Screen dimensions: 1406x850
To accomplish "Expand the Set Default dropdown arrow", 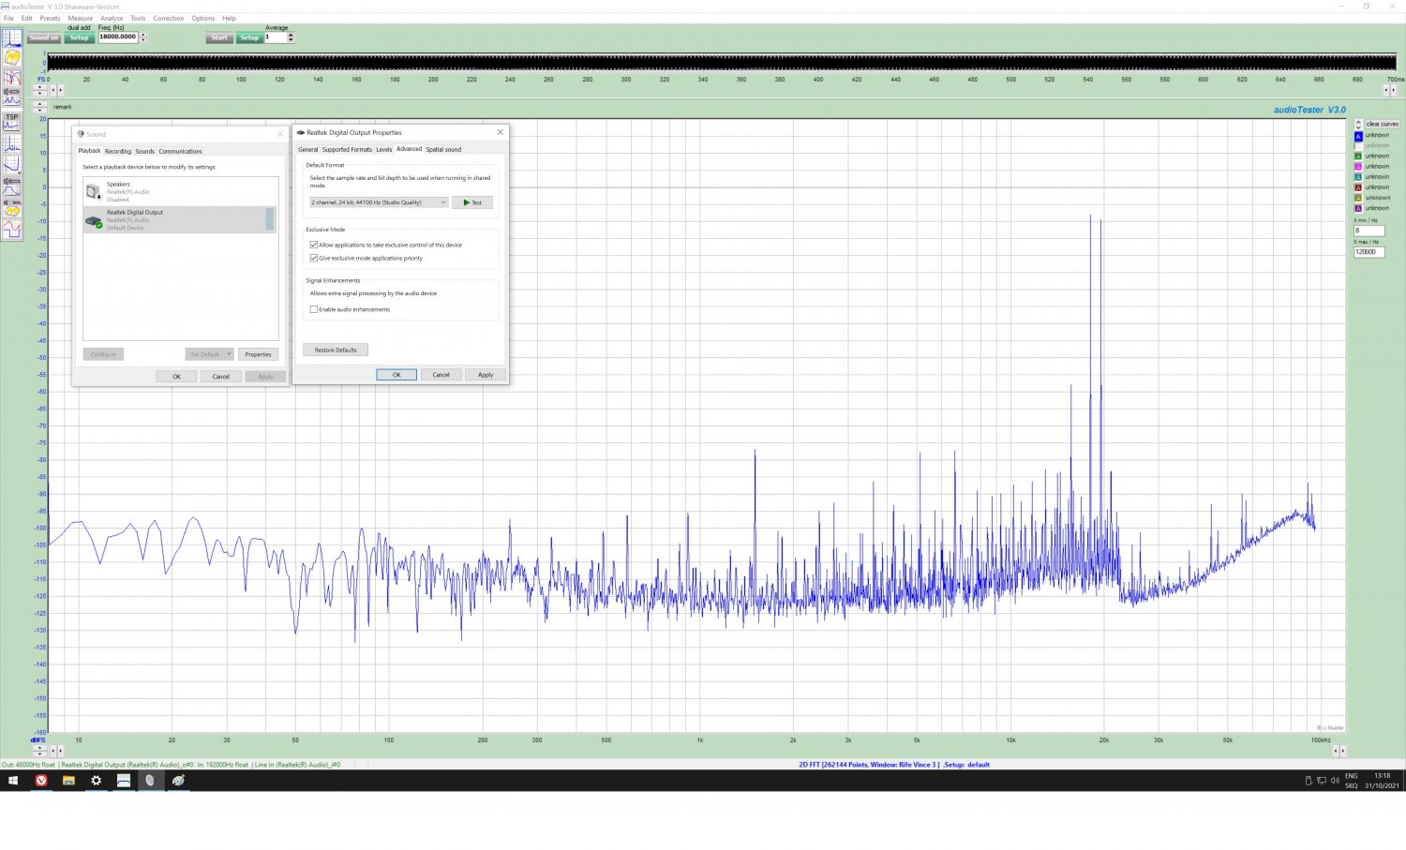I will [x=229, y=354].
